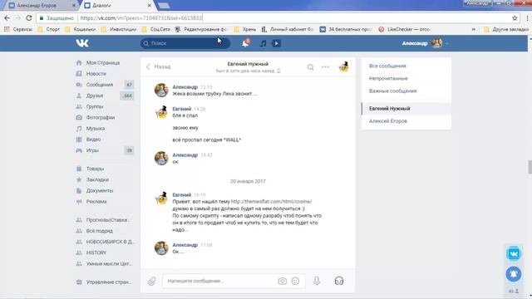
Task: Go back using browser back arrow
Action: pyautogui.click(x=7, y=18)
